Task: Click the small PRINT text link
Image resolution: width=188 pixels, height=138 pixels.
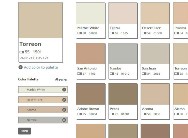Action: tap(63, 80)
